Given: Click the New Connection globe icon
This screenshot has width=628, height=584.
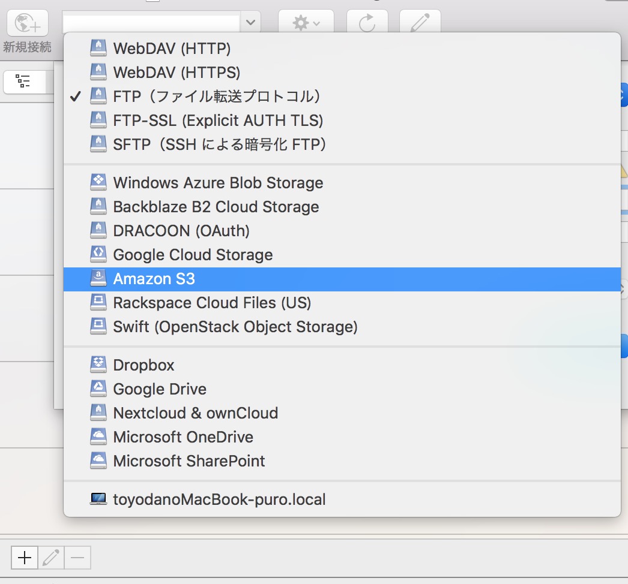Looking at the screenshot, I should coord(28,23).
